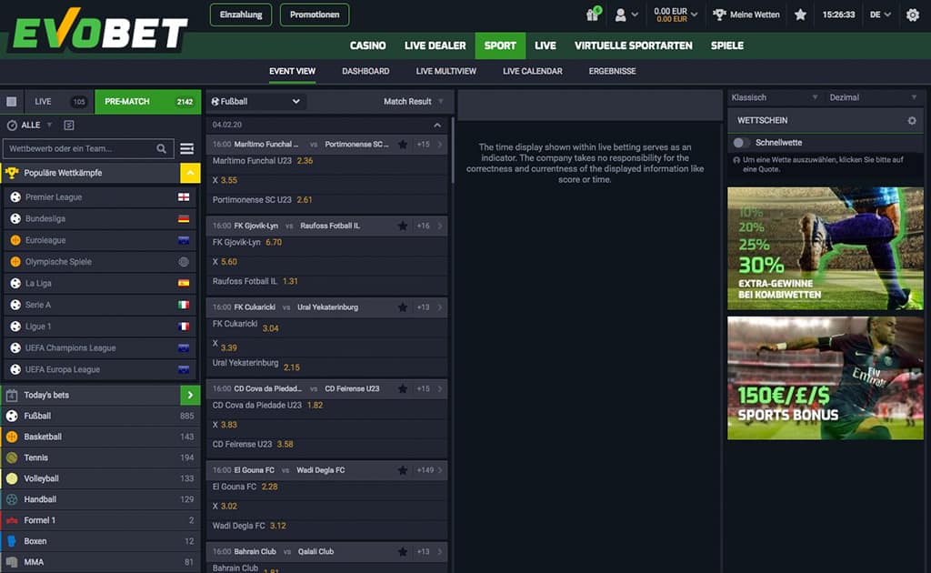931x573 pixels.
Task: Open the Match Result market dropdown
Action: 414,102
